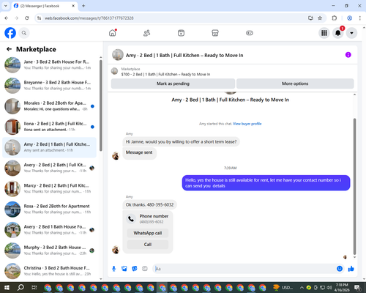Choose a GIF icon in composer

[x=145, y=269]
